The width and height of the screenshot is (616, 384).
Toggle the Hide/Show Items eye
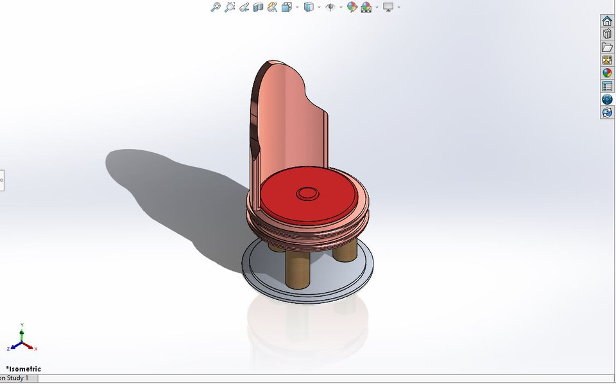click(330, 7)
